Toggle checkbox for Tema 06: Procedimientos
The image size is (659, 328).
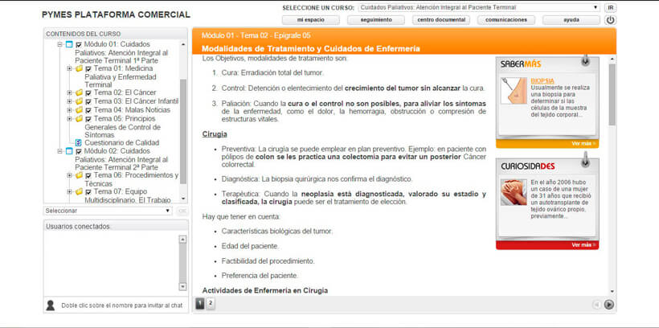[x=88, y=176]
